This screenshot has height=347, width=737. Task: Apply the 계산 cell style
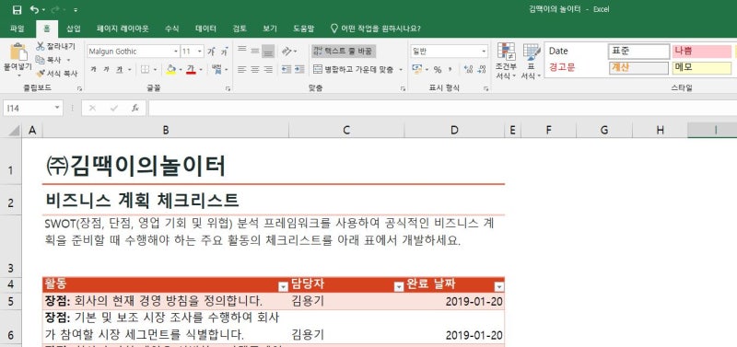638,67
